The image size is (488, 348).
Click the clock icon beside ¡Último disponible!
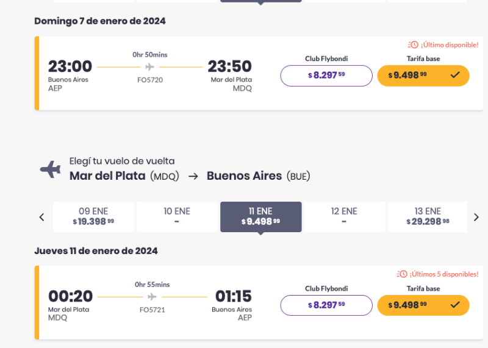pos(413,44)
